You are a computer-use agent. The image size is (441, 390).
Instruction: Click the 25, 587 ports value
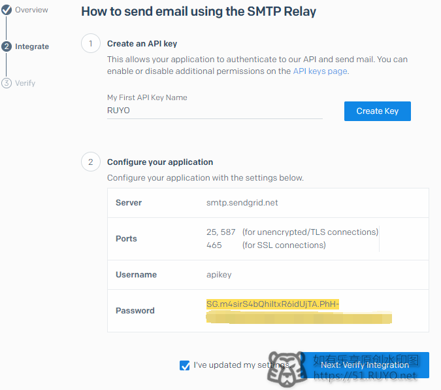[221, 232]
